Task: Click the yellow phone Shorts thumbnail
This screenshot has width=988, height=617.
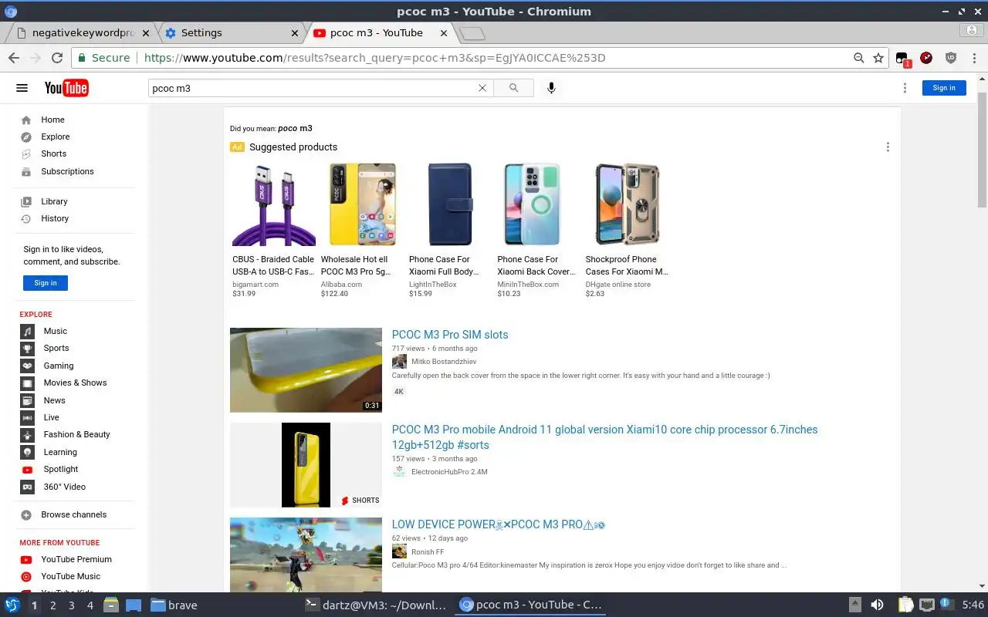Action: [306, 465]
